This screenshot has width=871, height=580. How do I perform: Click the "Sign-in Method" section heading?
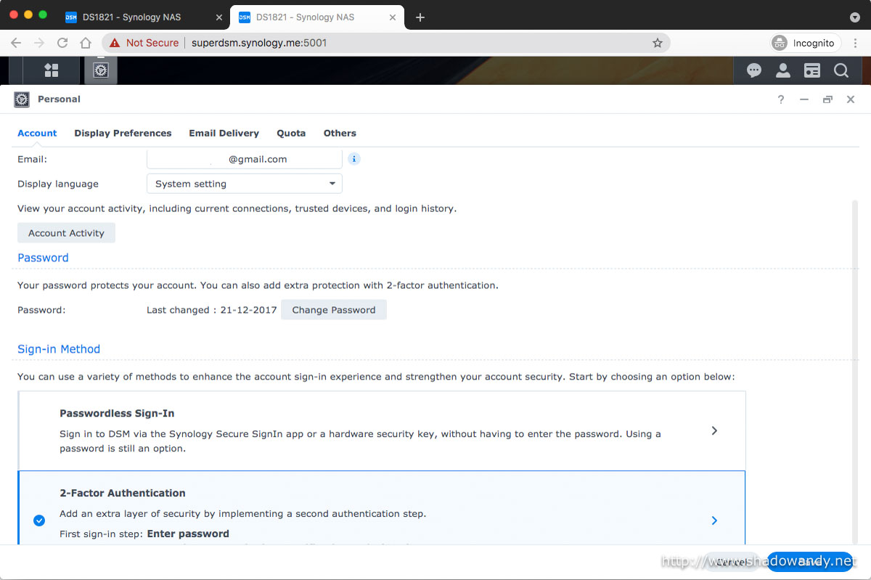pos(59,349)
